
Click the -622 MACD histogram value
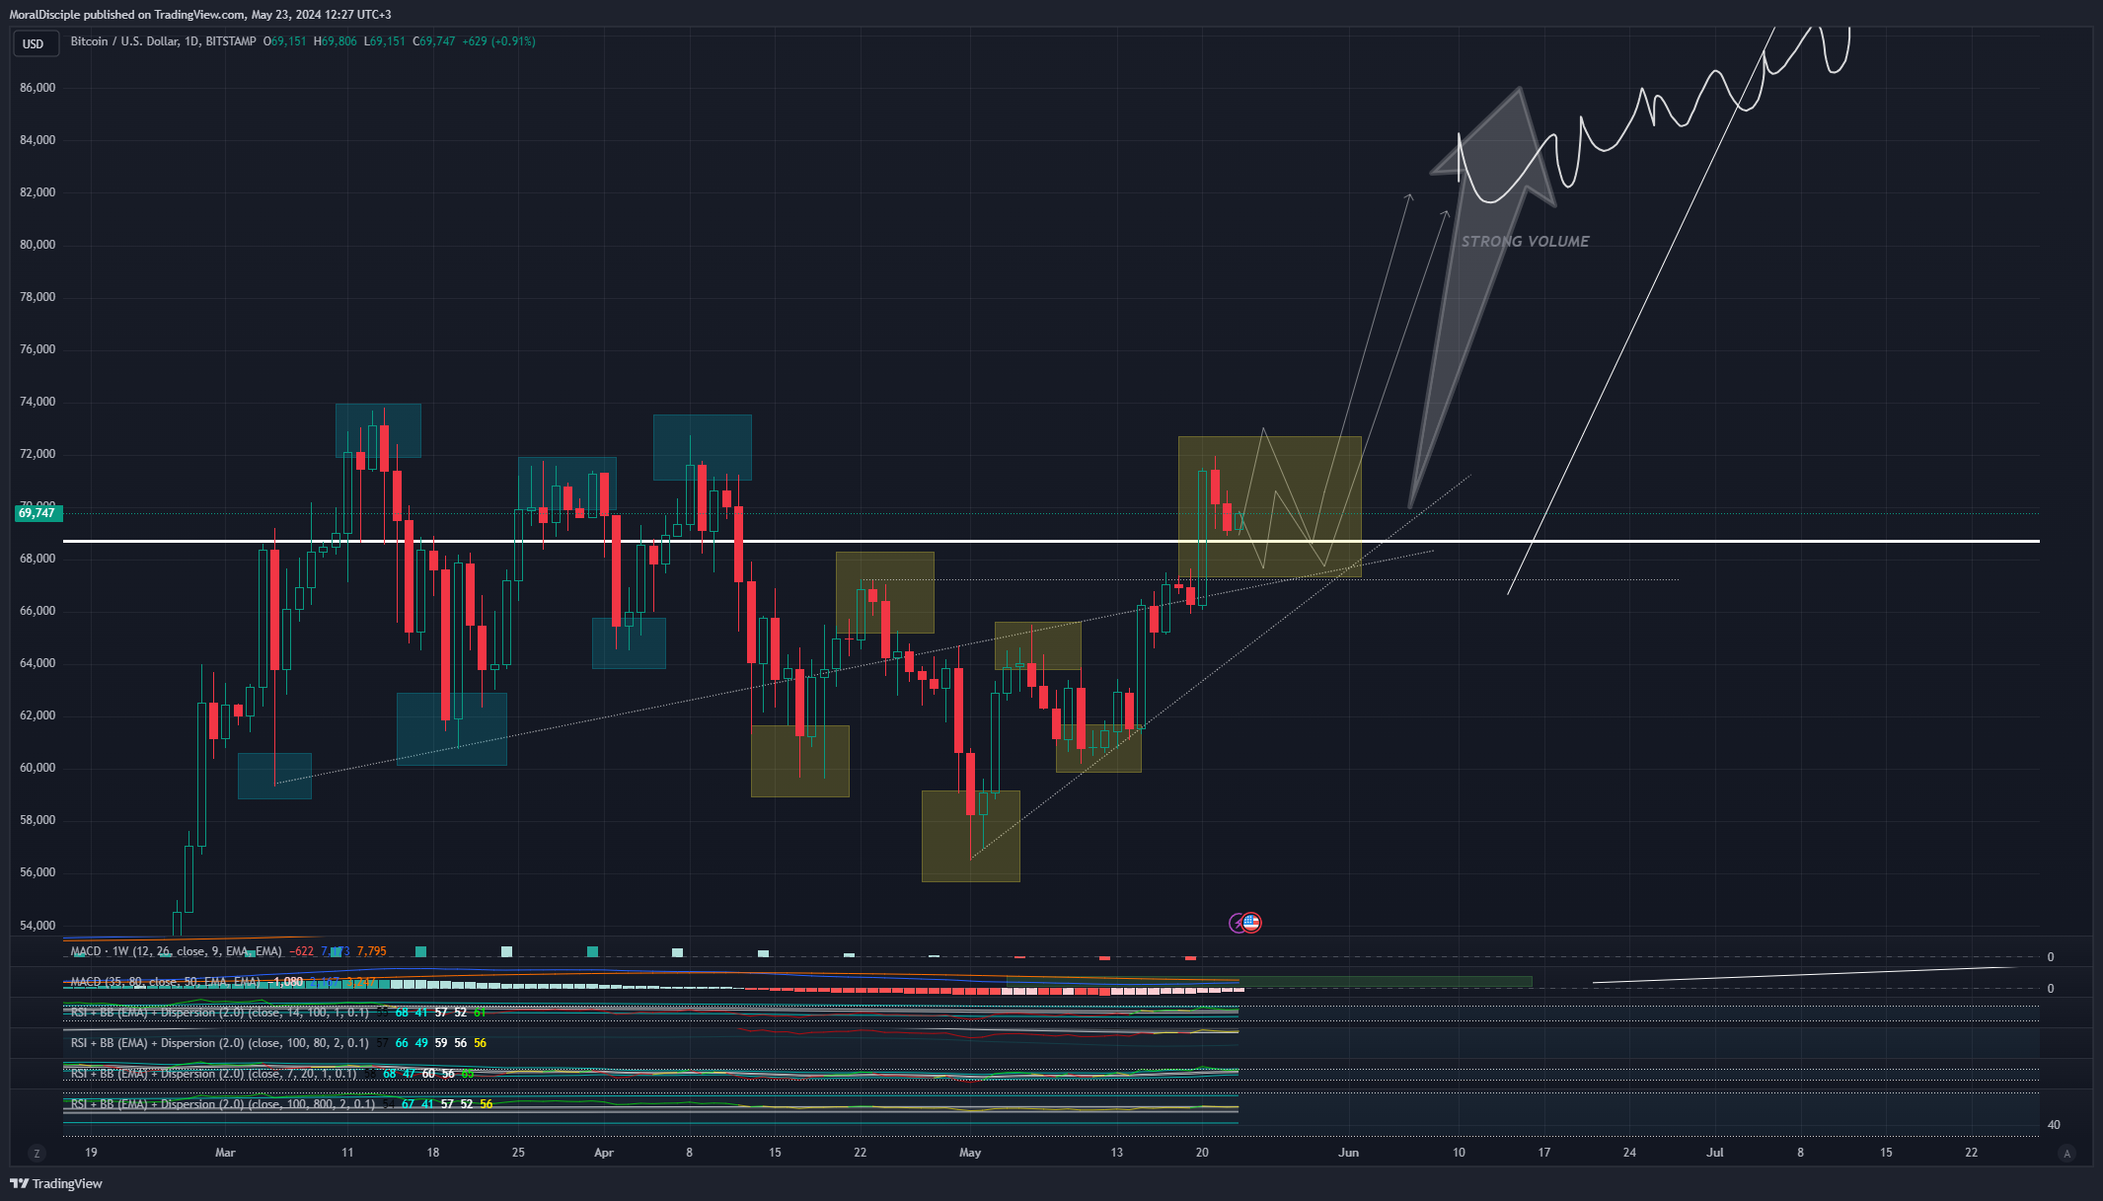(302, 951)
